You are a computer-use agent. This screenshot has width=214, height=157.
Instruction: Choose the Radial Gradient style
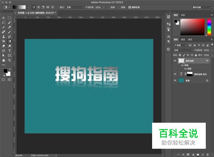pos(38,7)
